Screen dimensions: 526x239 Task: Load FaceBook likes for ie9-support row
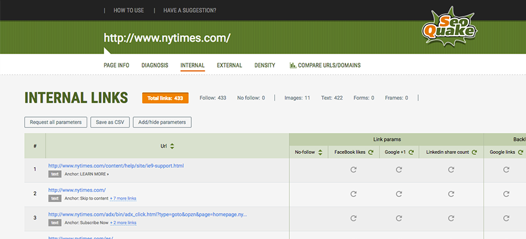tap(353, 170)
